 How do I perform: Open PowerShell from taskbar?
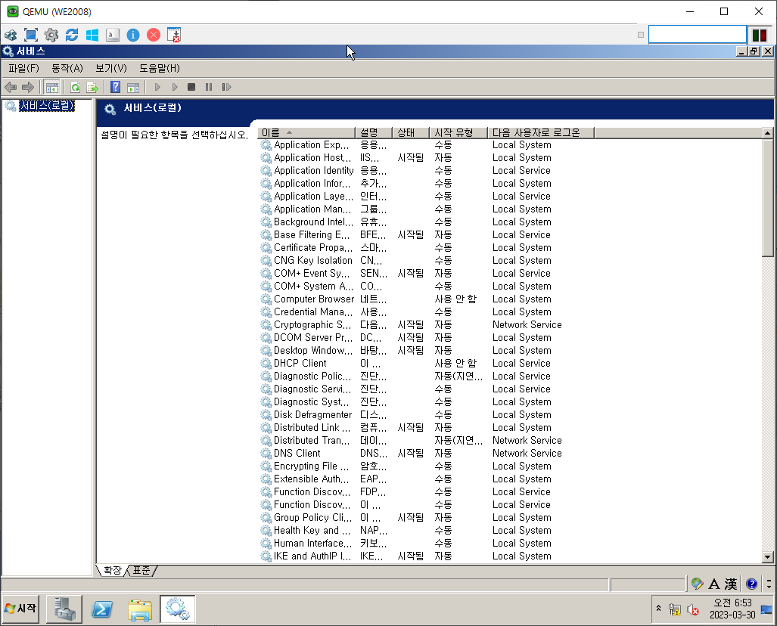102,609
